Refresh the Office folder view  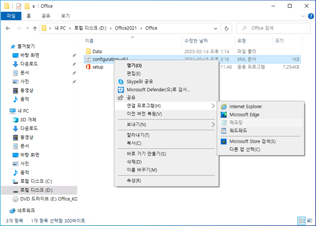pyautogui.click(x=226, y=29)
